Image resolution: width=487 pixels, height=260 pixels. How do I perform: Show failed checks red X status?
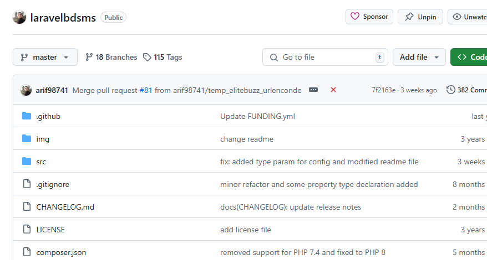pyautogui.click(x=333, y=90)
